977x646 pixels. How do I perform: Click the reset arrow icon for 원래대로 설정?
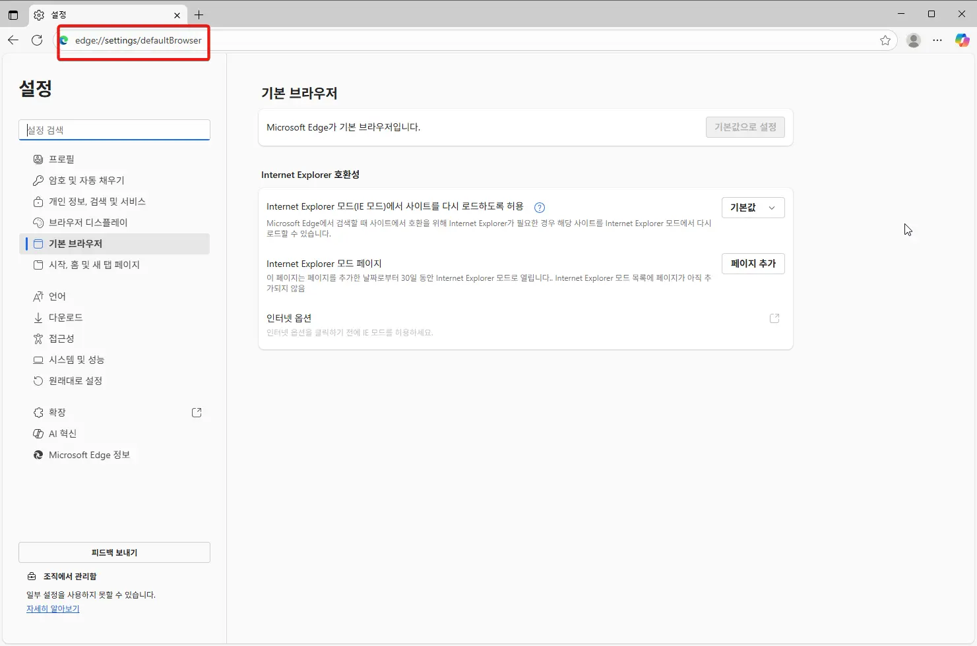click(38, 380)
